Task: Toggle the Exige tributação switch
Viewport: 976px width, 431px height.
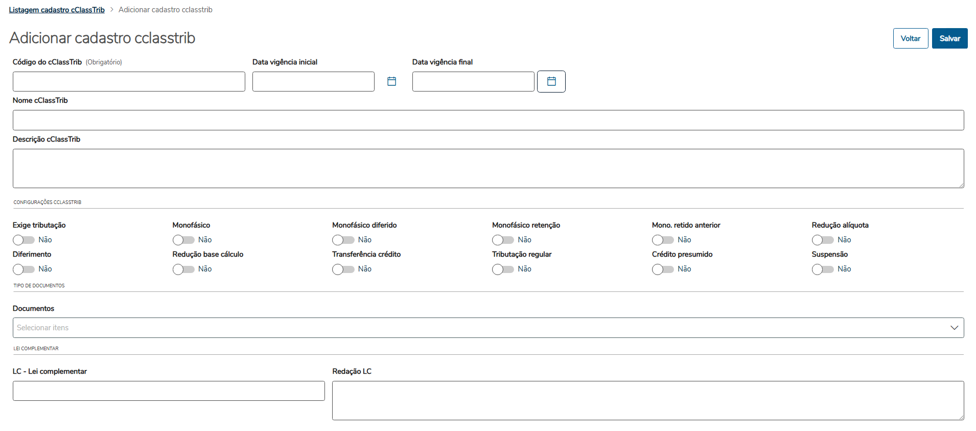Action: 24,240
